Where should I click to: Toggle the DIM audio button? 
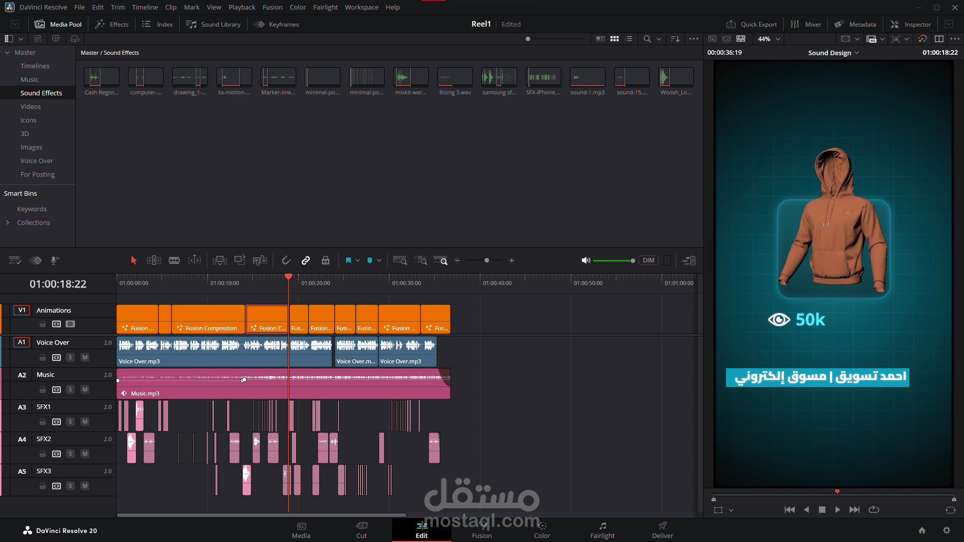pos(648,260)
